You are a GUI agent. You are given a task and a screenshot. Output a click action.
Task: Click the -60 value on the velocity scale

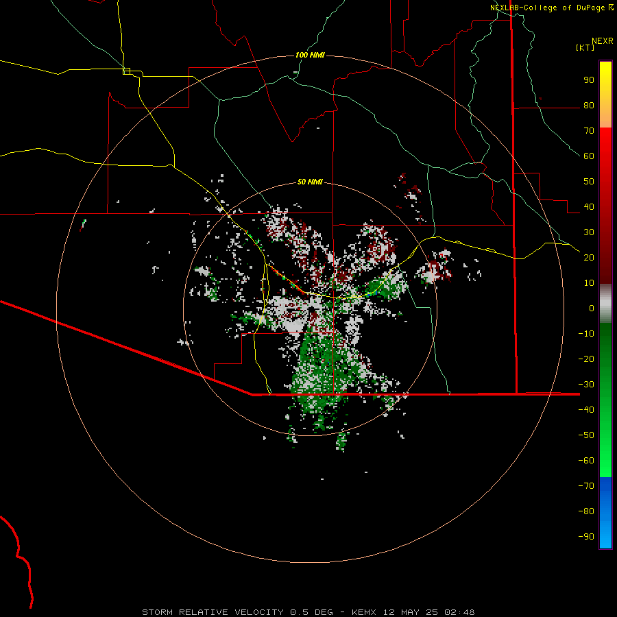586,461
